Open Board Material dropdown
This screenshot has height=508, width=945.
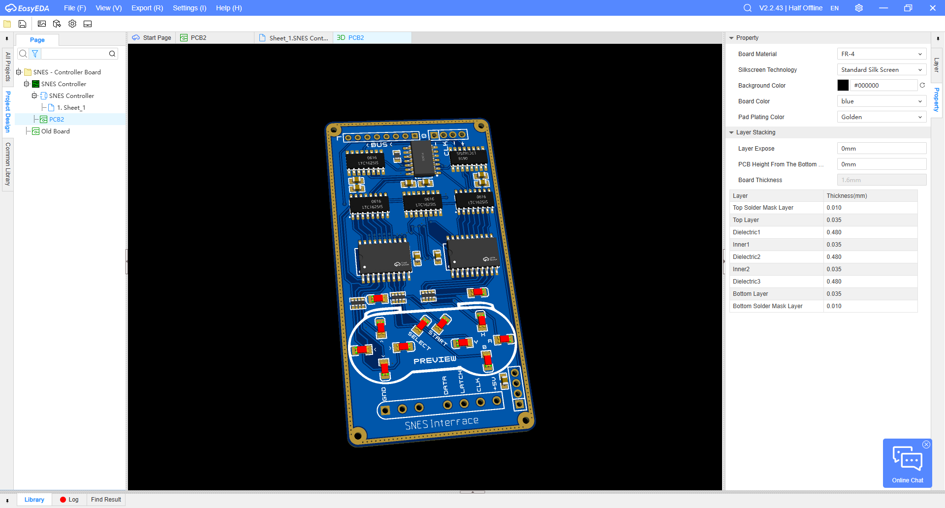pyautogui.click(x=882, y=54)
